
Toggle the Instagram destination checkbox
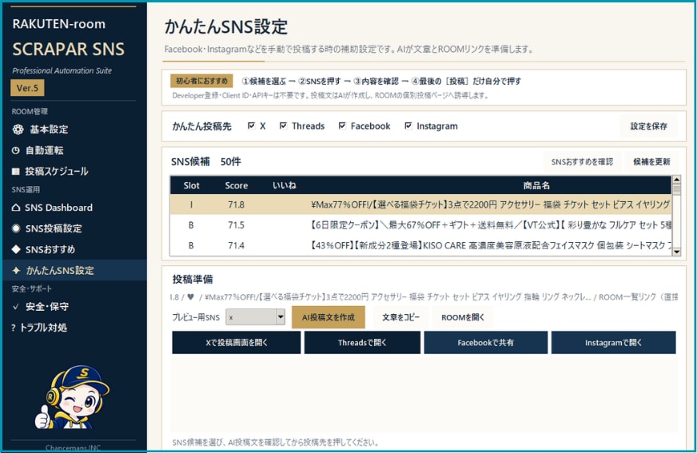tap(408, 125)
